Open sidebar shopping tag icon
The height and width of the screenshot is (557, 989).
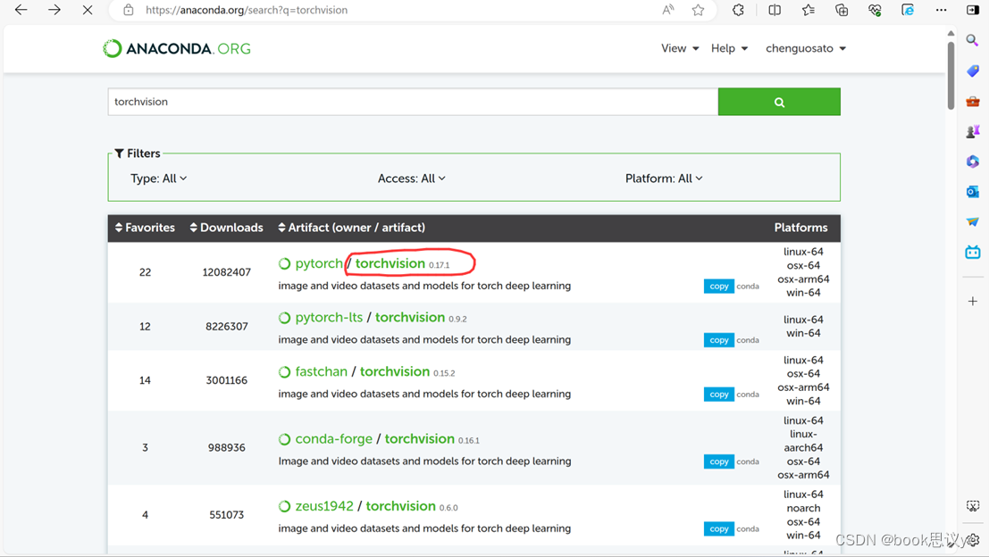[973, 71]
